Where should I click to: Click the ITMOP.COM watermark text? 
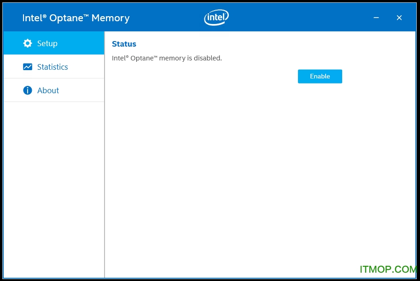tap(388, 269)
